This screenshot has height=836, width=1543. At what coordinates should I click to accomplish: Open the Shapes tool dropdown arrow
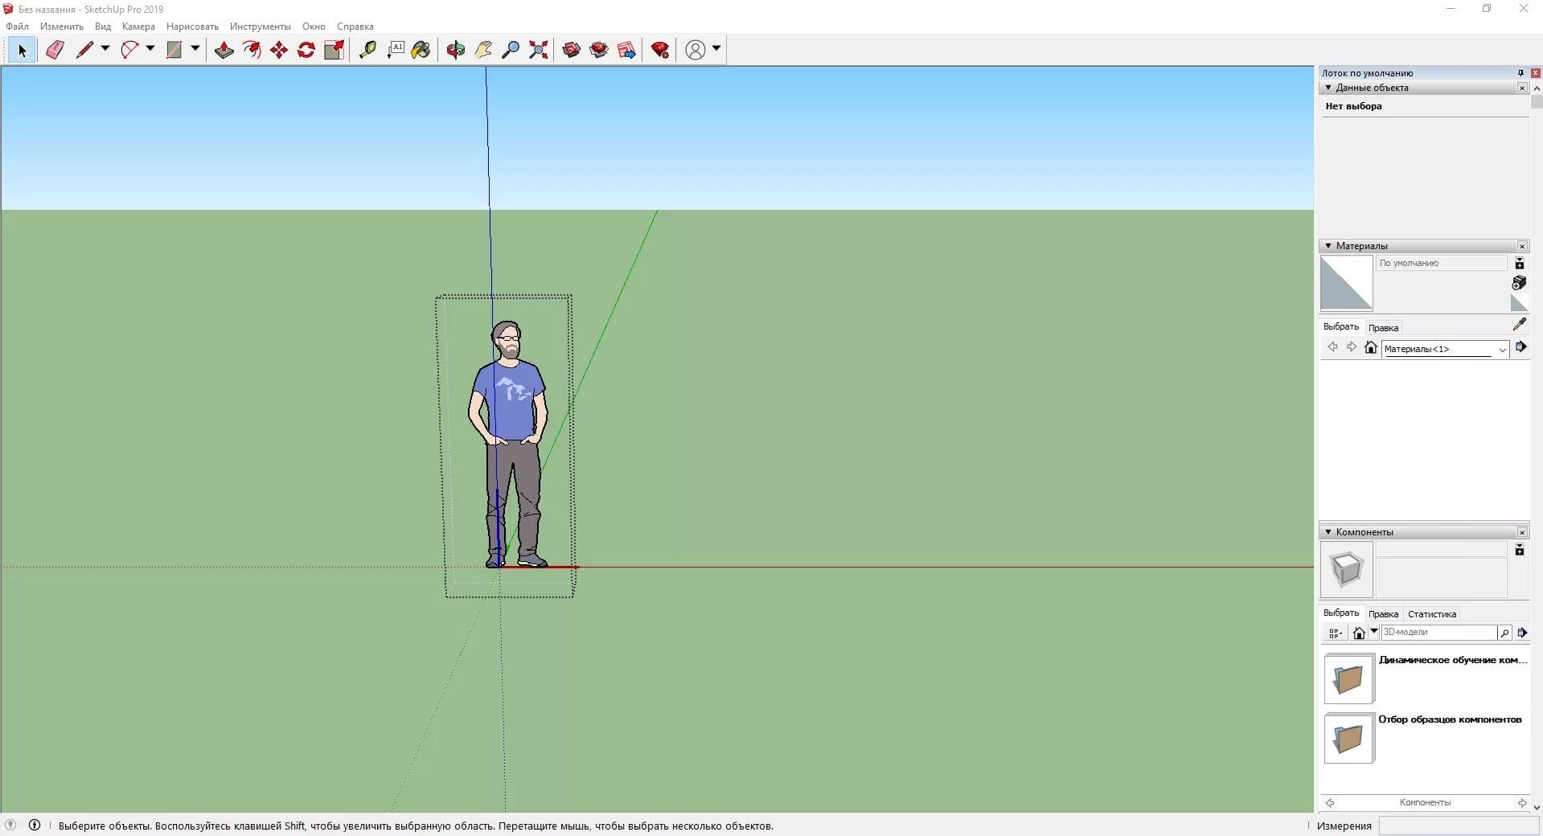(195, 49)
